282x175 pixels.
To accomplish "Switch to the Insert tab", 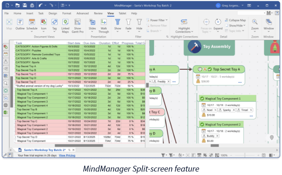I will pyautogui.click(x=30, y=14).
